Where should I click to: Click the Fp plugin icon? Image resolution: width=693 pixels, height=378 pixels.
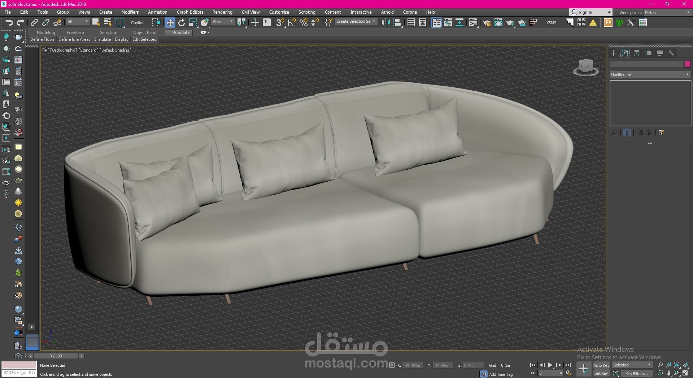point(608,23)
